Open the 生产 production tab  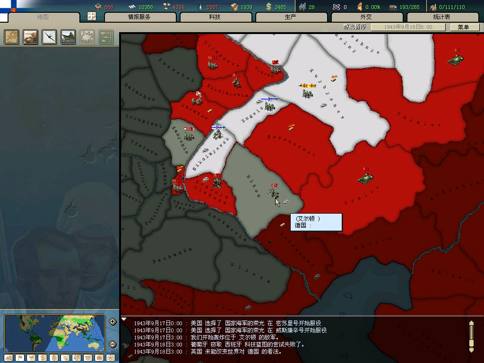(x=291, y=17)
